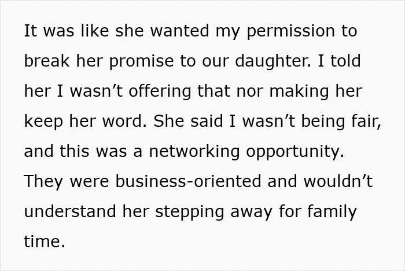Click the hyphenated word "business-oriented"
The width and height of the screenshot is (405, 271).
188,181
